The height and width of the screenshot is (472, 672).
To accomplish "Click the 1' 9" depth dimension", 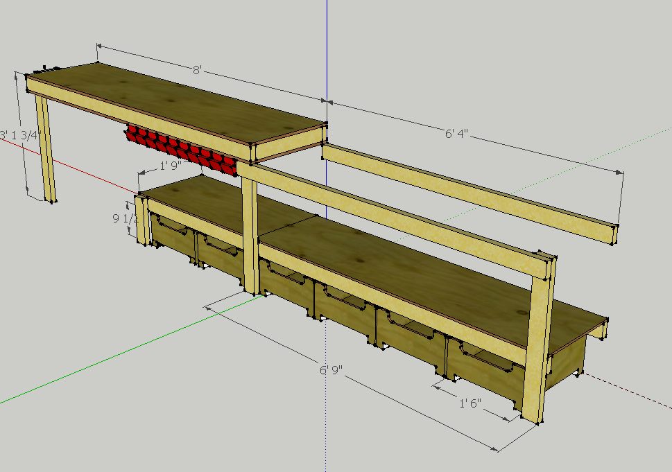I will (x=169, y=164).
